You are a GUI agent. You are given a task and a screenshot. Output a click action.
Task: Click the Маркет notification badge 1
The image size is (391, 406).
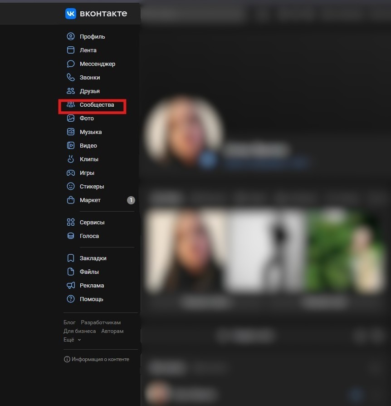click(x=131, y=200)
